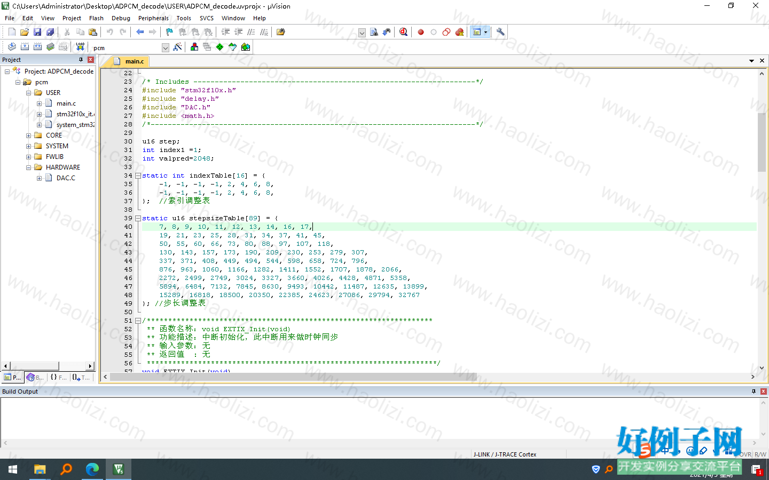The height and width of the screenshot is (480, 769).
Task: Select DAC.C file in project tree
Action: (x=66, y=178)
